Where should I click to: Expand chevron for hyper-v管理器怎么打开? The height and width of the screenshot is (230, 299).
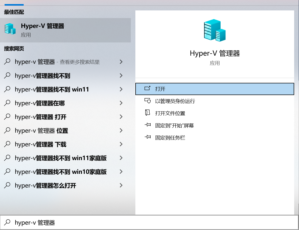coord(121,185)
